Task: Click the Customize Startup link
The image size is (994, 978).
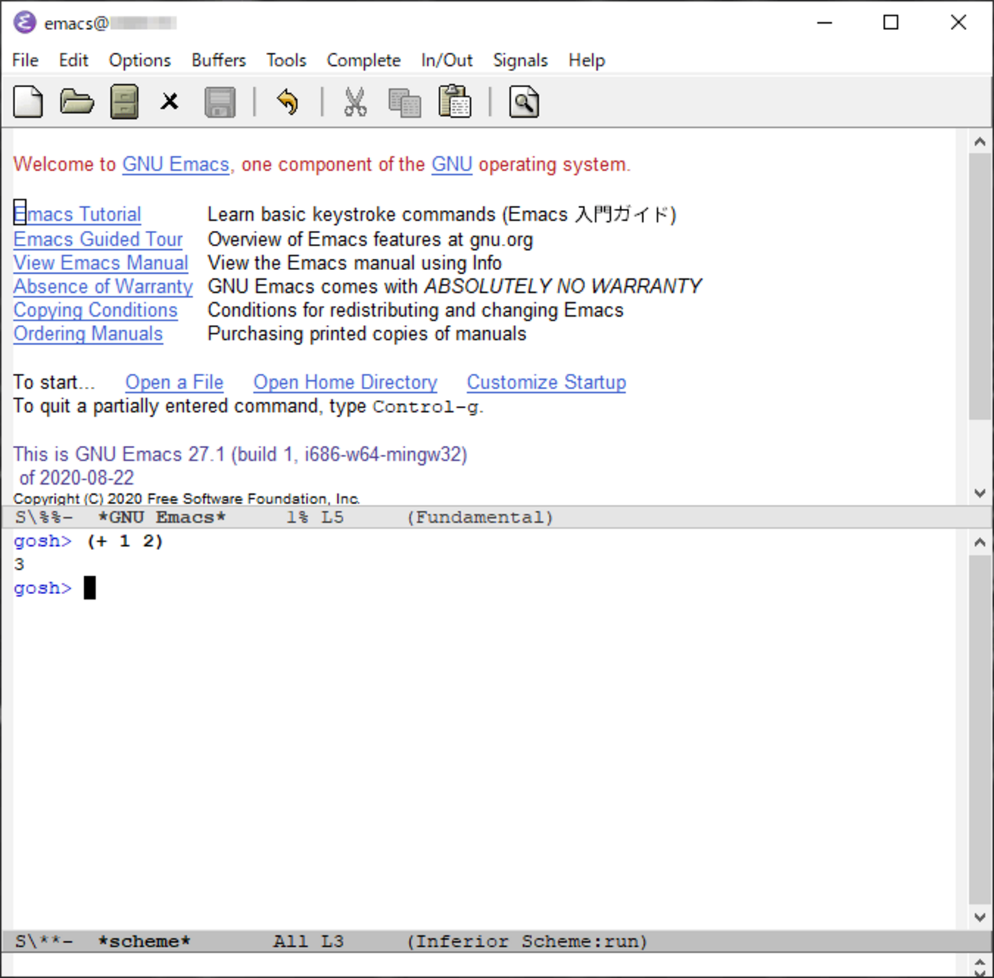Action: (x=547, y=382)
